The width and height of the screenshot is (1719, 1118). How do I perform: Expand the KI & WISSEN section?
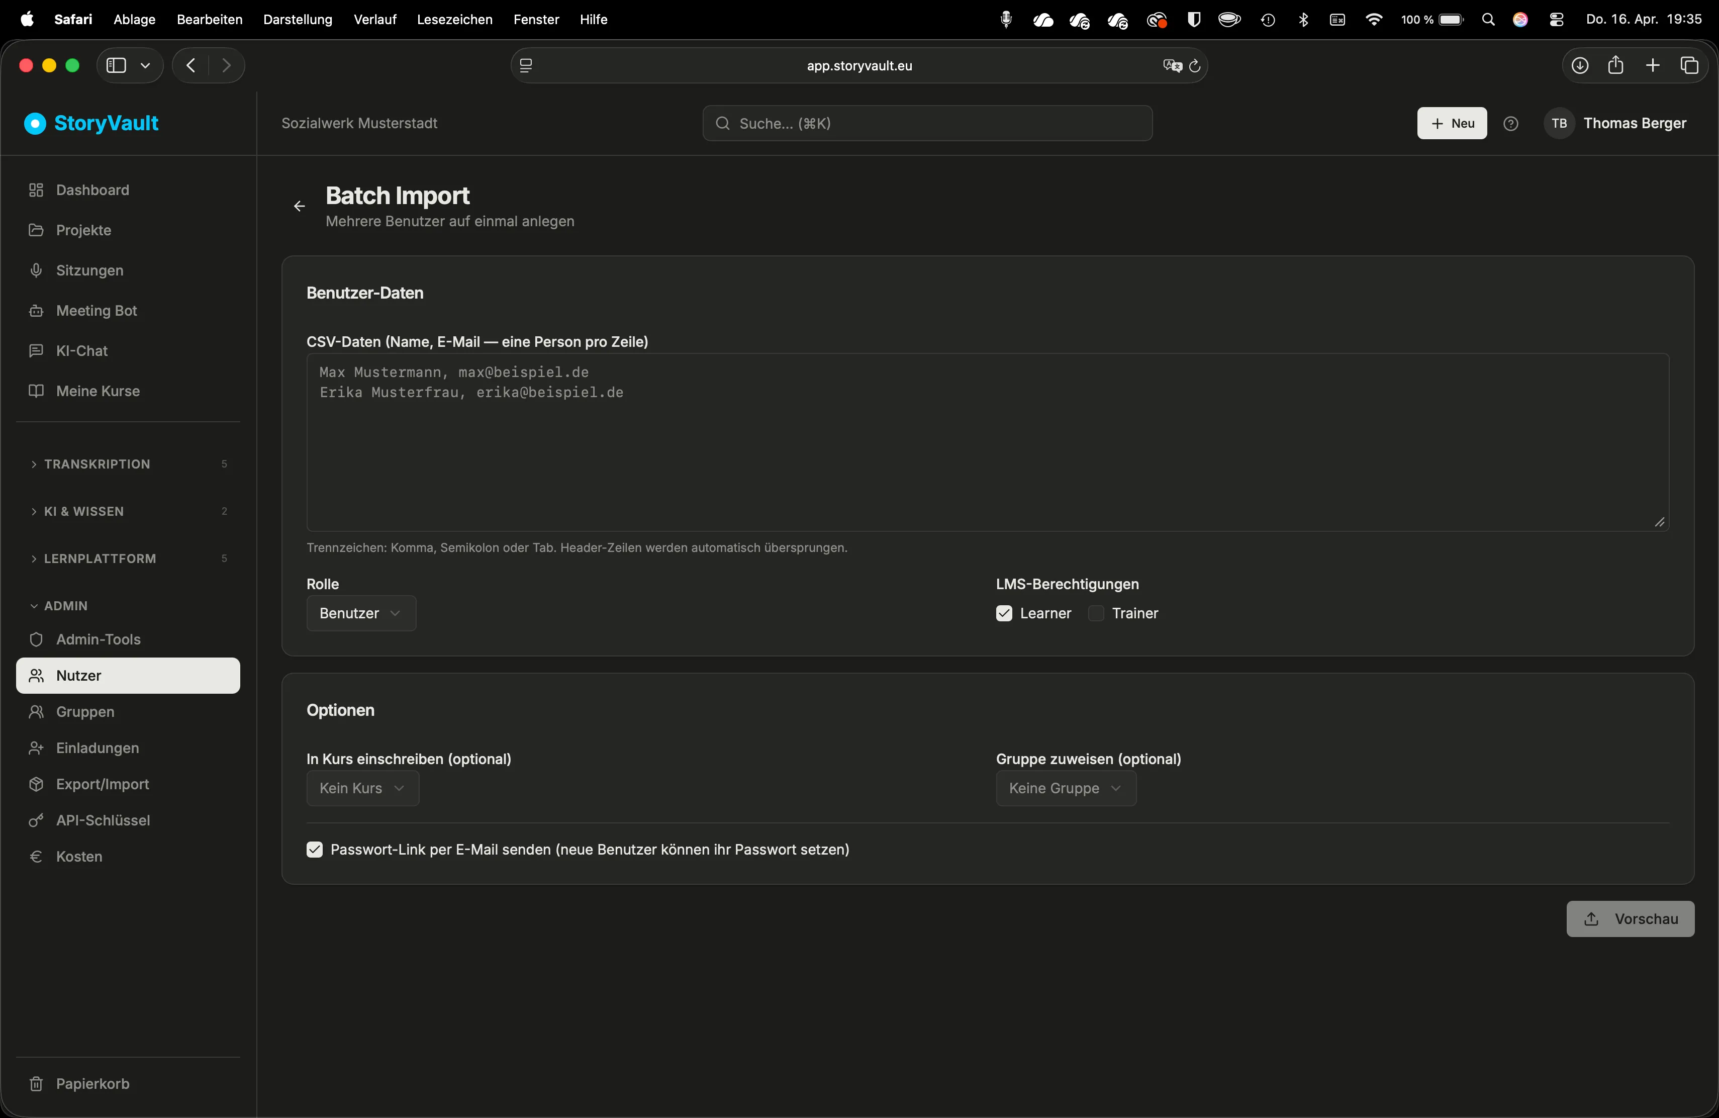point(128,511)
